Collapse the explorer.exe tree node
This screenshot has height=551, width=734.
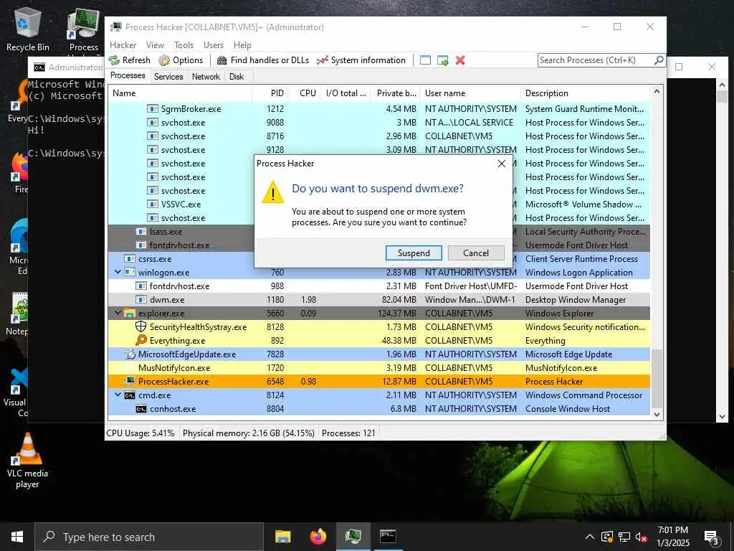(118, 313)
